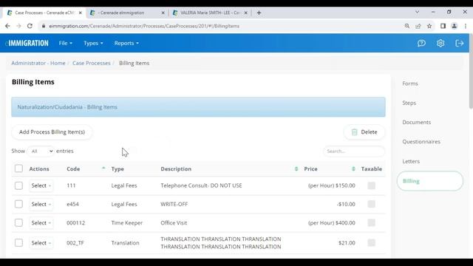Open Questionnaires in the side menu
Viewport: 473px width, 266px height.
(421, 141)
